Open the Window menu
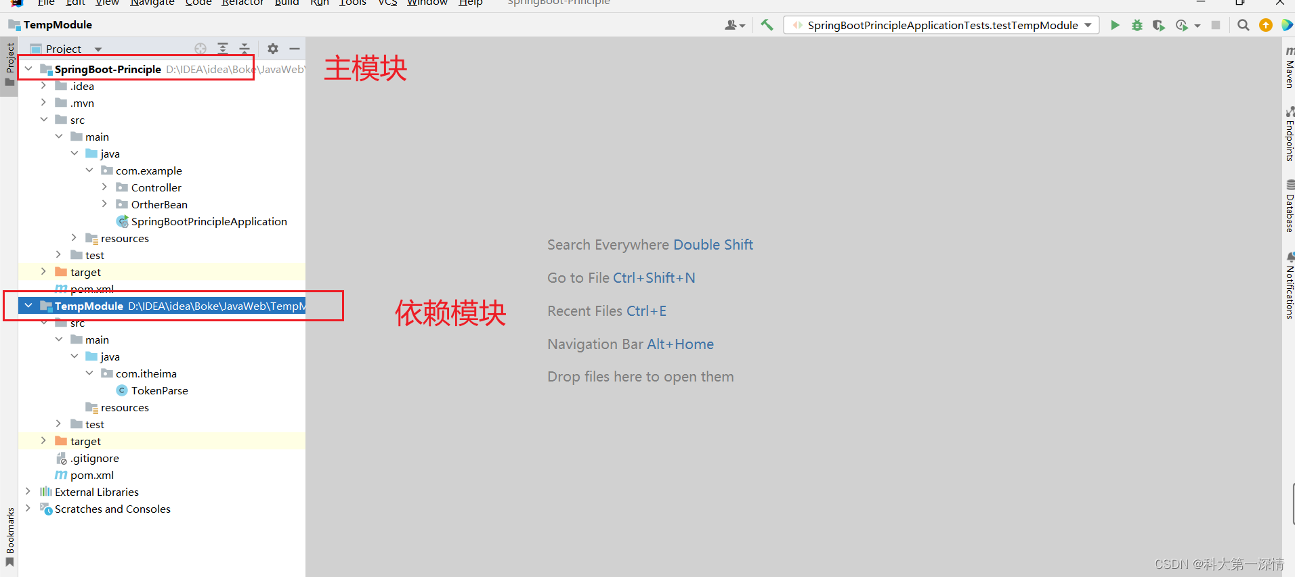 427,3
